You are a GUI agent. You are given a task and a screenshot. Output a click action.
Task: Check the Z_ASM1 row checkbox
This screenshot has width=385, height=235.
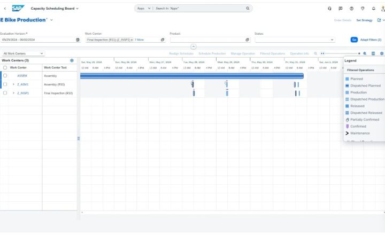pos(5,84)
